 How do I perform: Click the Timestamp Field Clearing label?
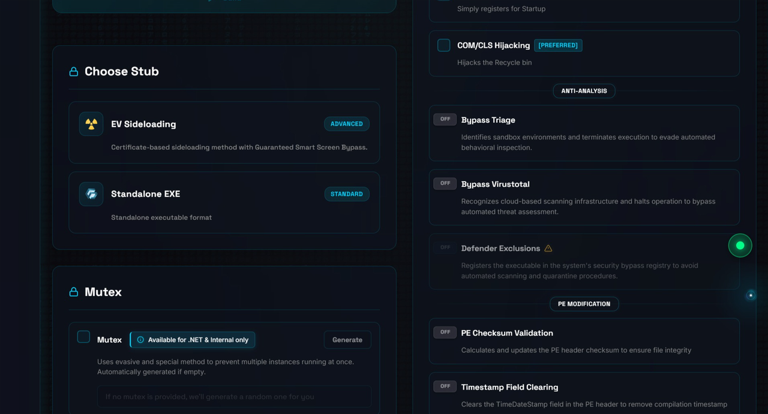tap(510, 387)
